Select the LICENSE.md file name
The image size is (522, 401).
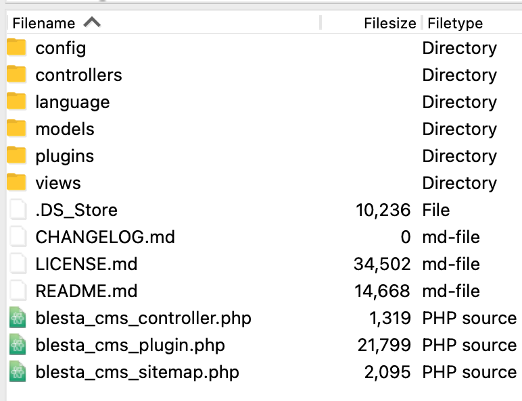point(87,264)
